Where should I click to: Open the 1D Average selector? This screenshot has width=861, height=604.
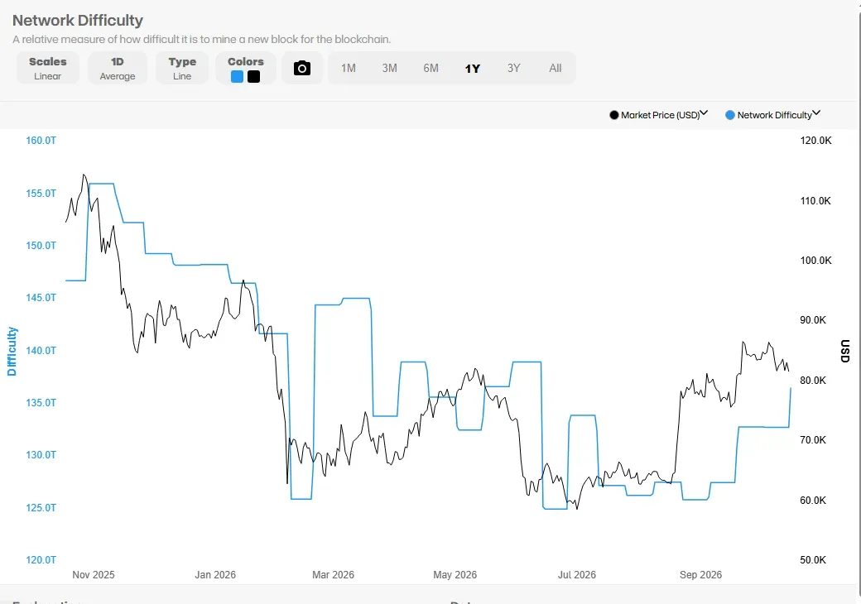pos(118,68)
